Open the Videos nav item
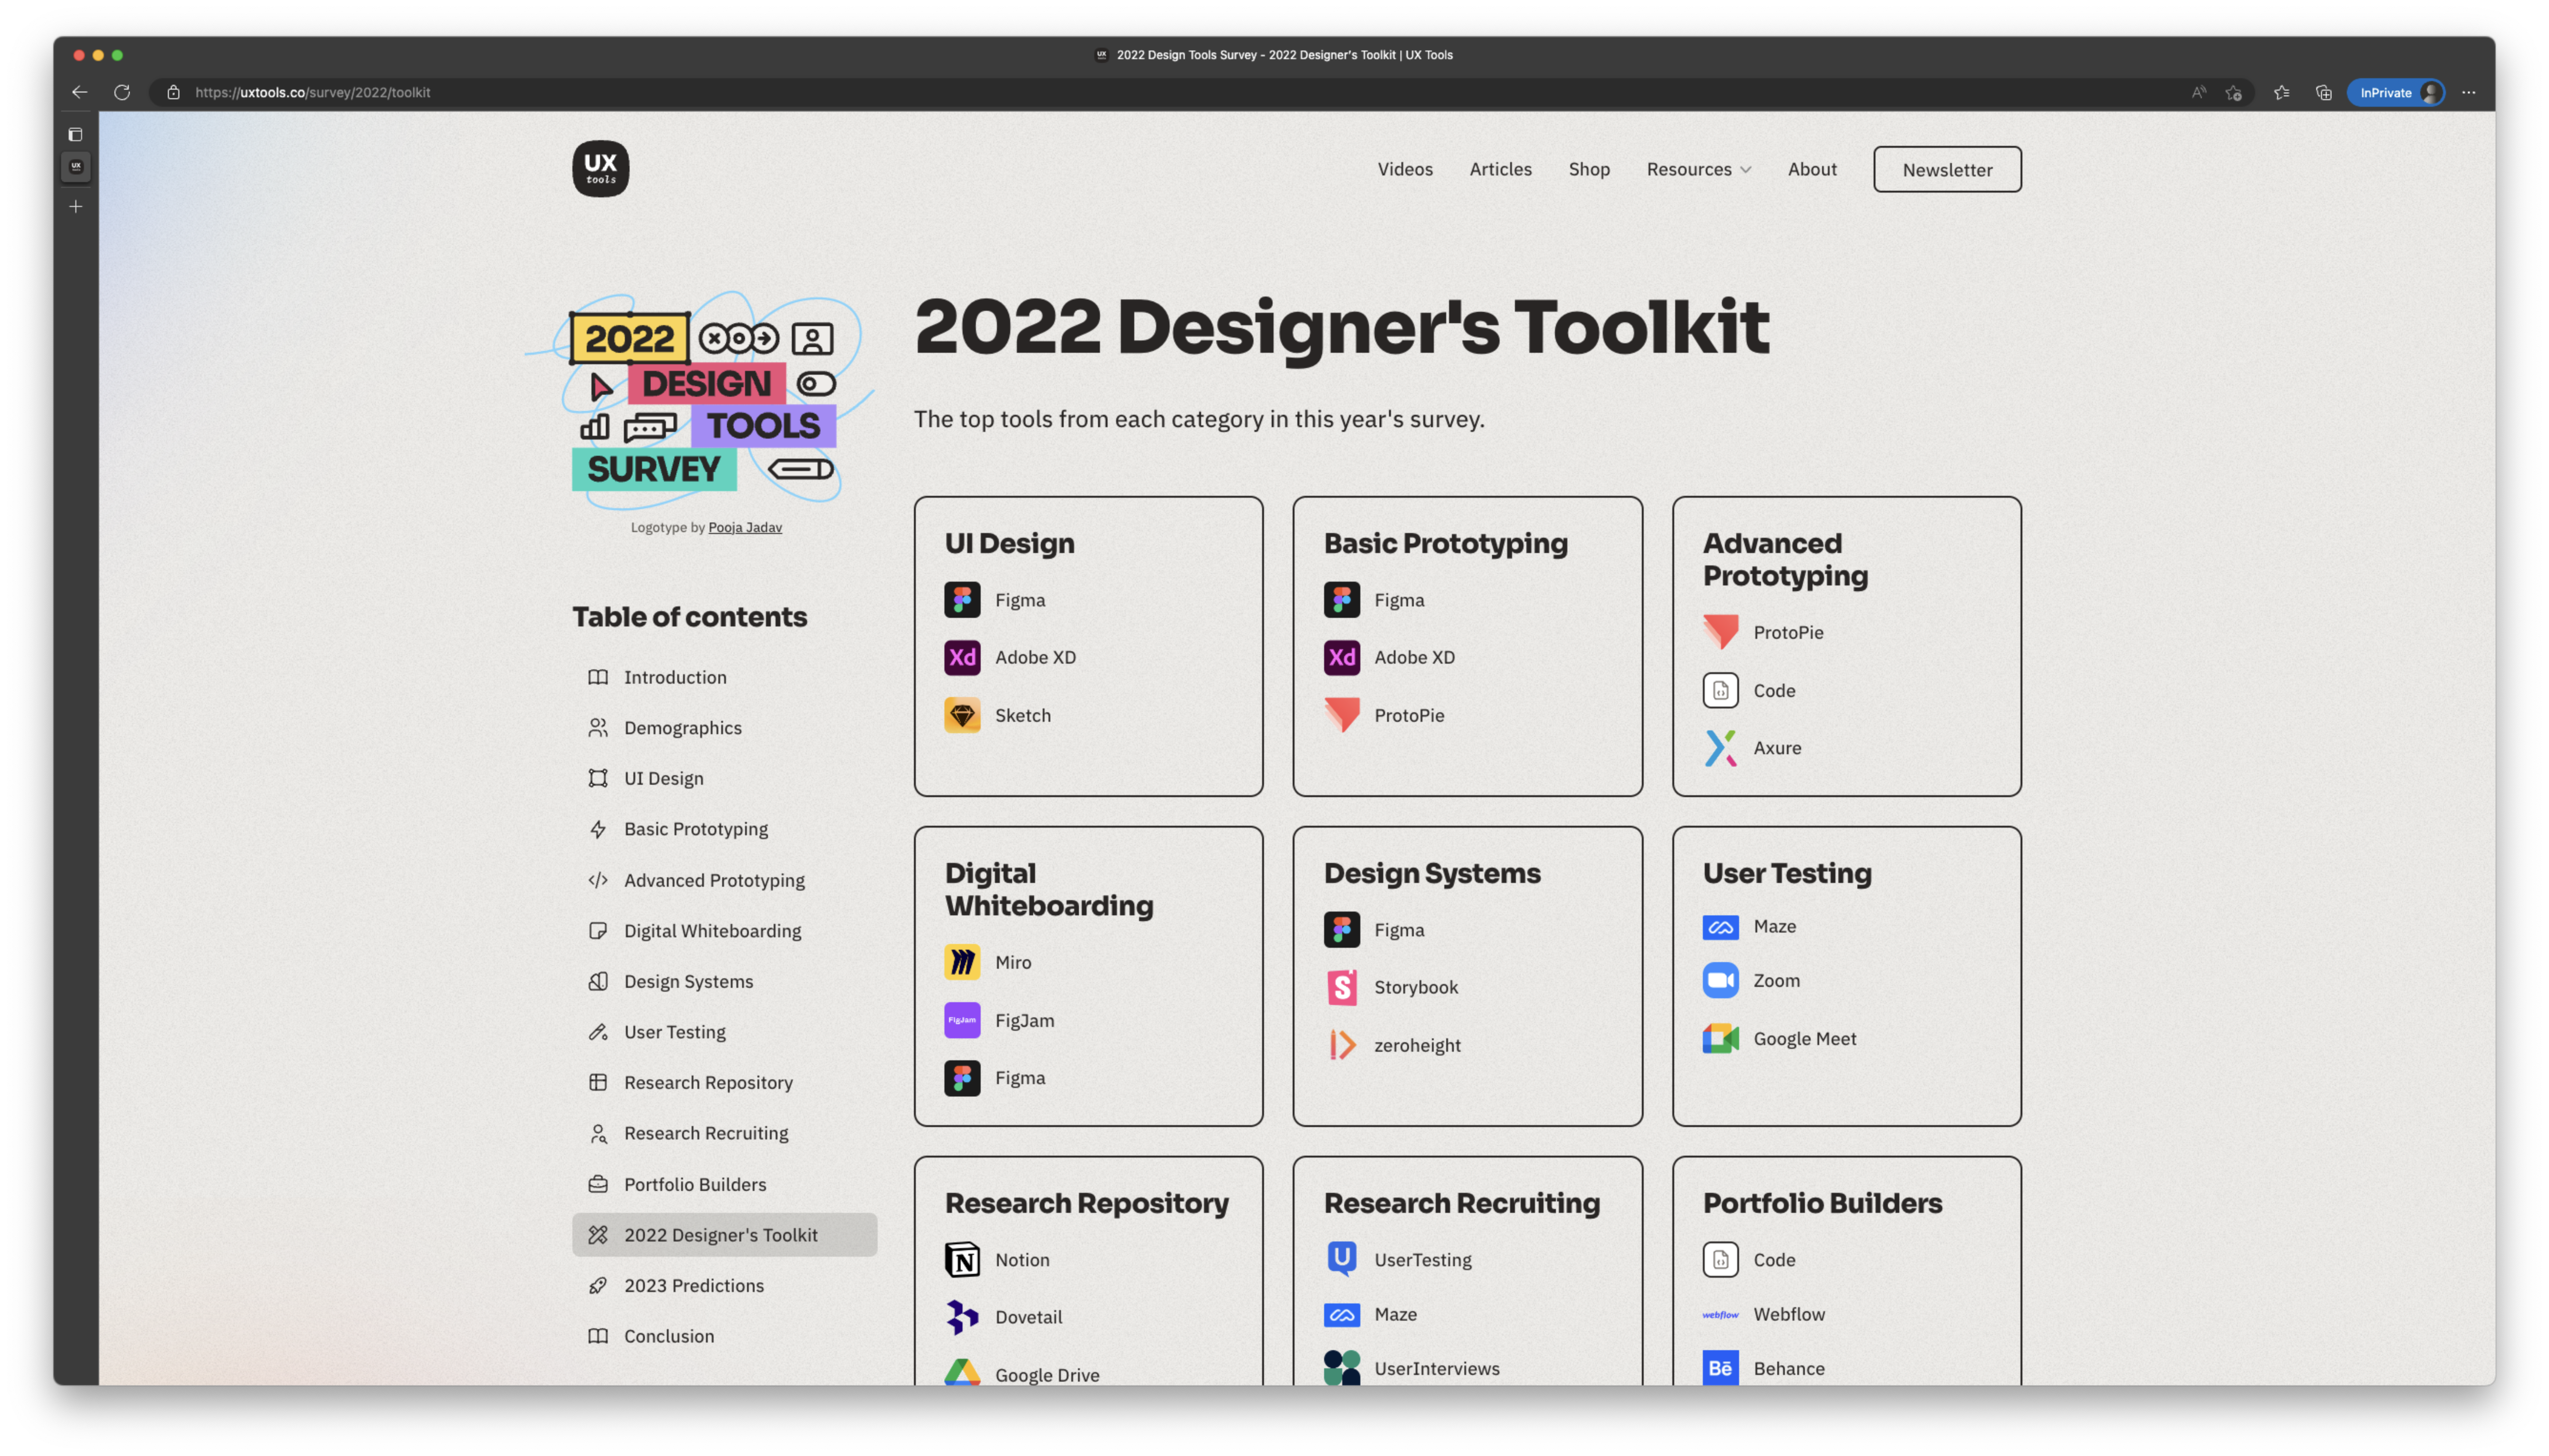The height and width of the screenshot is (1456, 2549). point(1405,169)
